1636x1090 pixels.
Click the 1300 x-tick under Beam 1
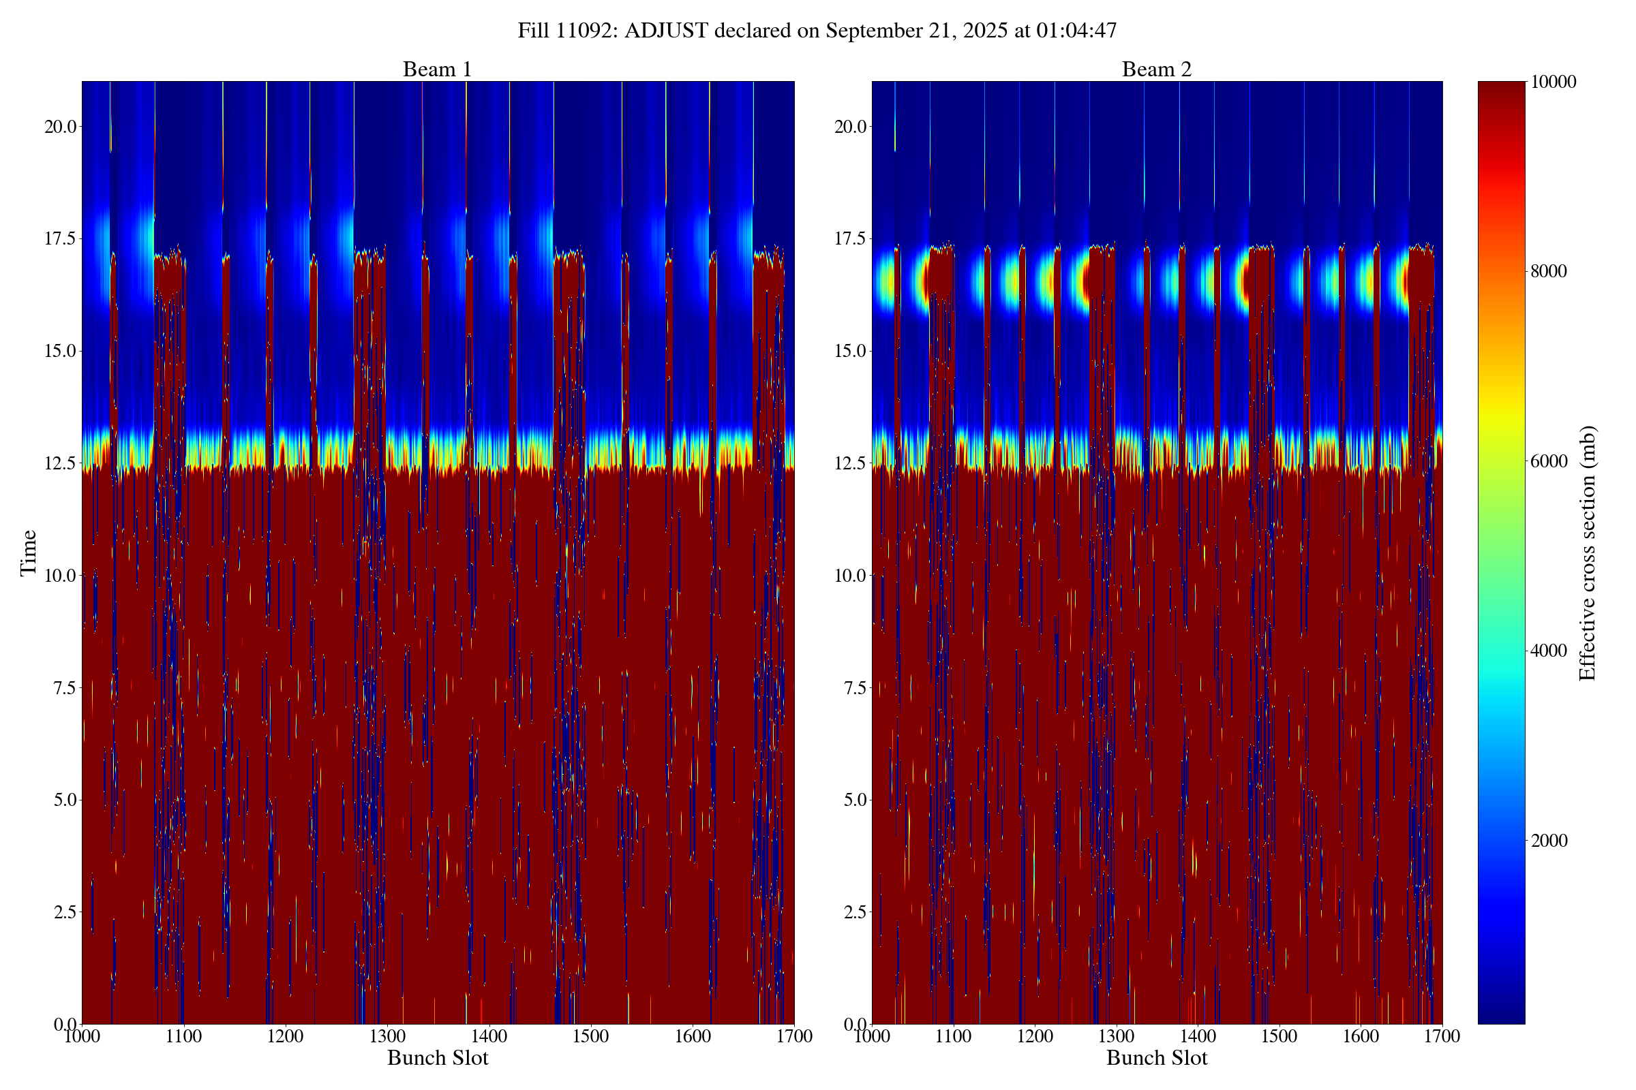point(387,1036)
